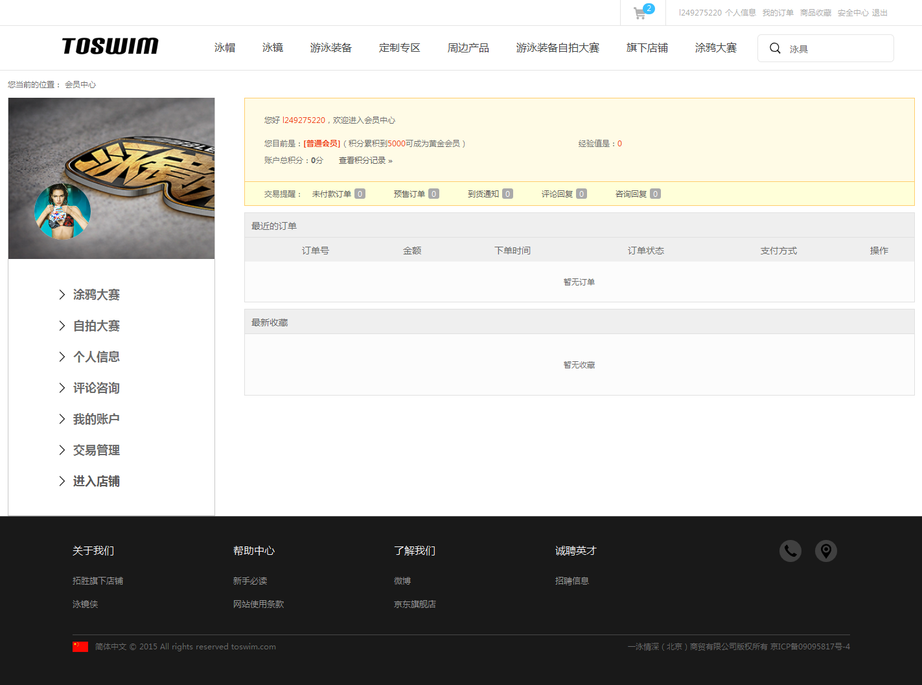The image size is (922, 685).
Task: Expand 我的账户 chevron in sidebar
Action: [x=62, y=419]
